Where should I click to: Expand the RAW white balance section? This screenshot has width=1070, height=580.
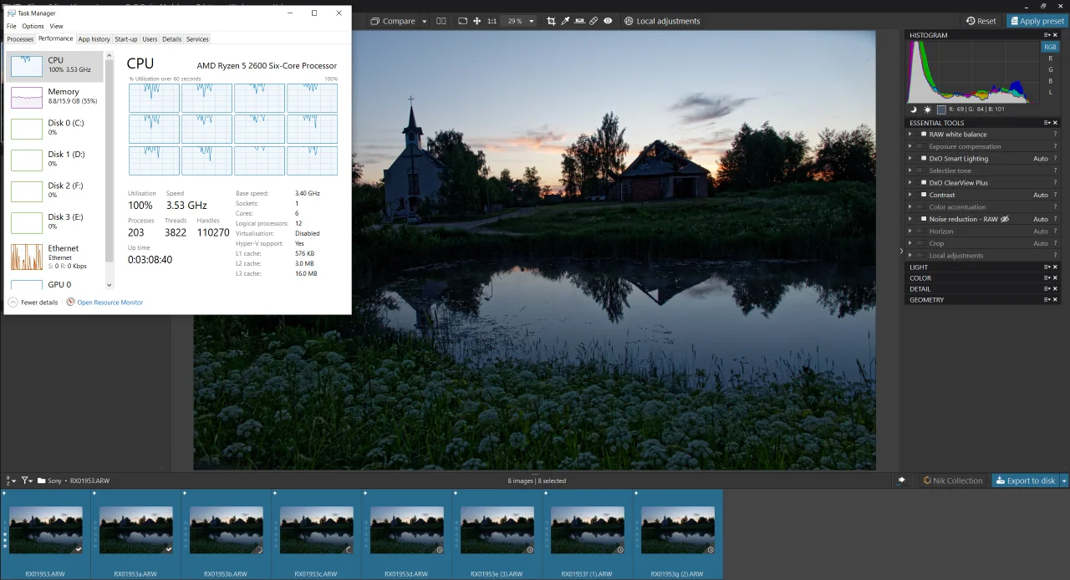pos(910,134)
